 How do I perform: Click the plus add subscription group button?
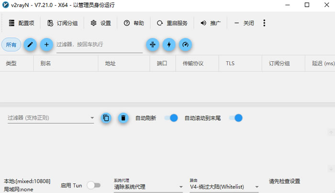click(46, 45)
